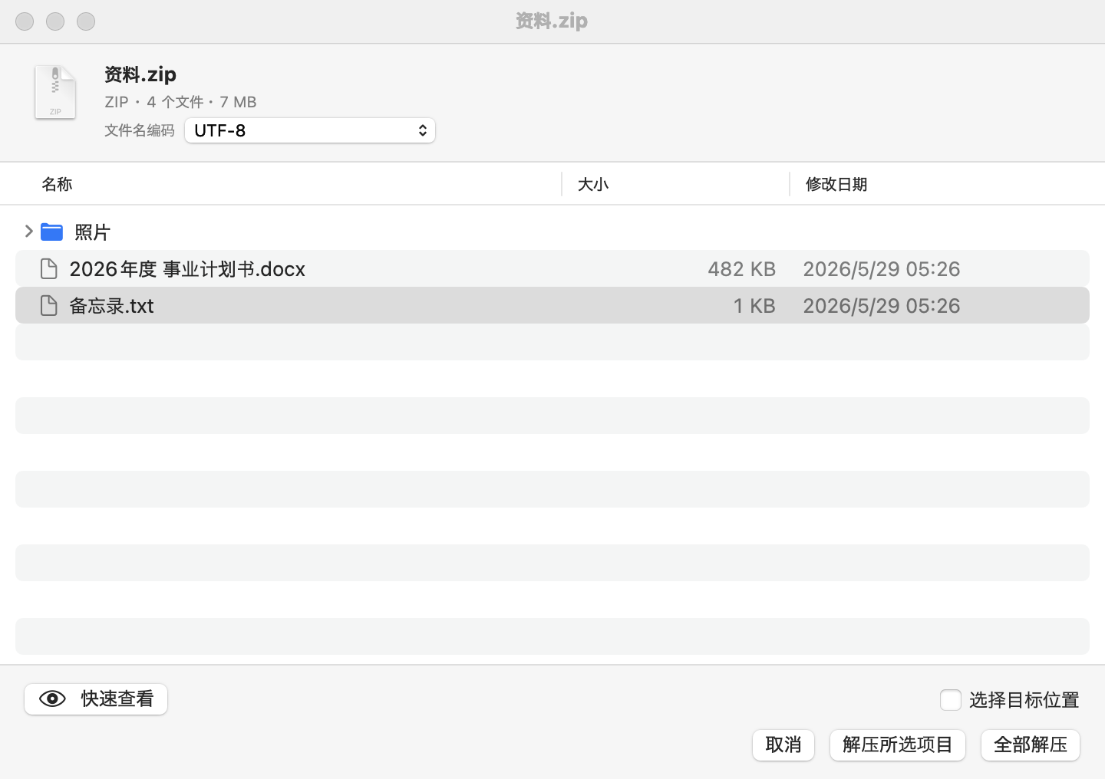Click the 全部解压 button
Screen dimensions: 1105x779
[x=1031, y=744]
